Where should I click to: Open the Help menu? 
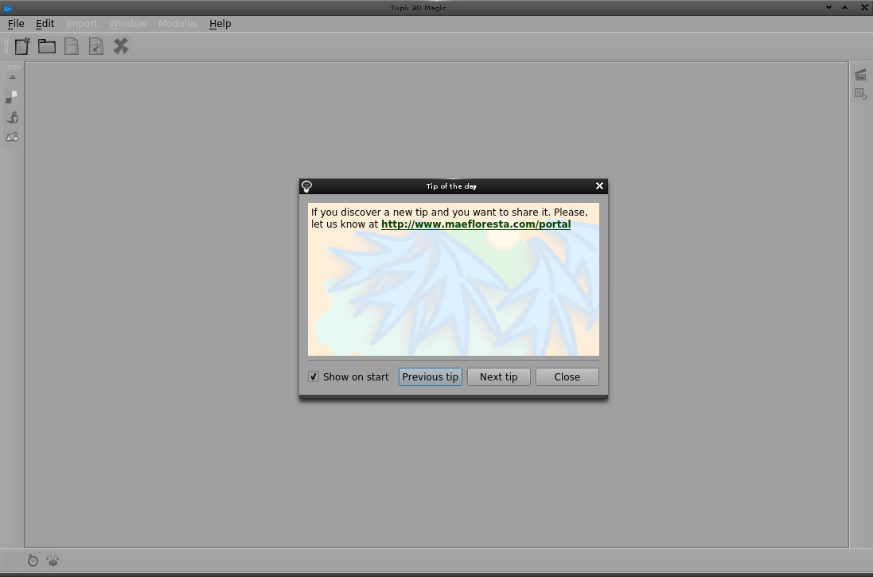220,24
